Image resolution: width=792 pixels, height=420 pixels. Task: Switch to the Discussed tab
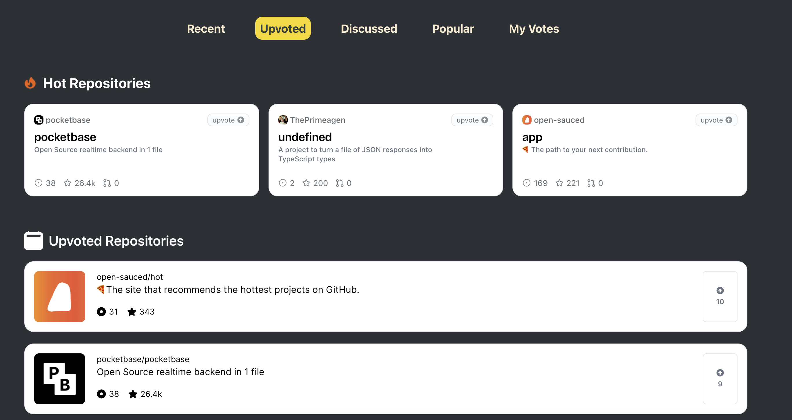369,29
